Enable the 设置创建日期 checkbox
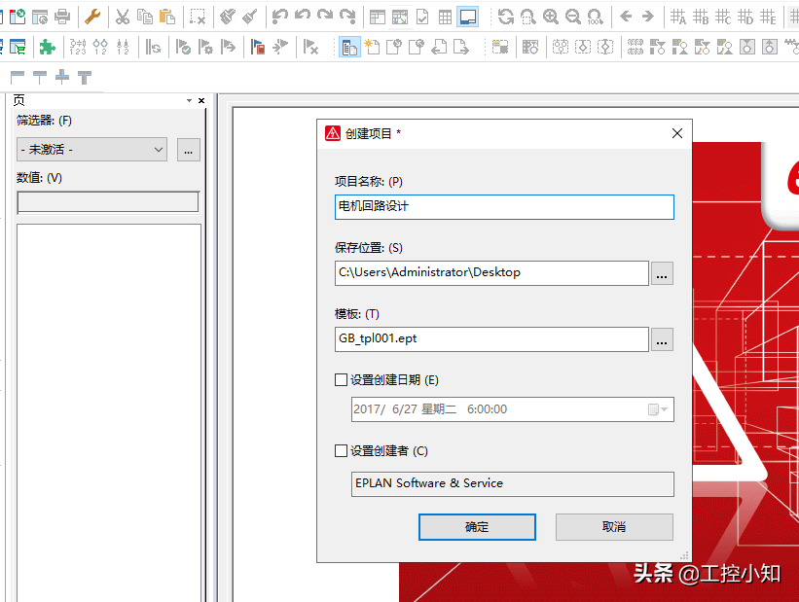The height and width of the screenshot is (602, 799). click(x=341, y=380)
